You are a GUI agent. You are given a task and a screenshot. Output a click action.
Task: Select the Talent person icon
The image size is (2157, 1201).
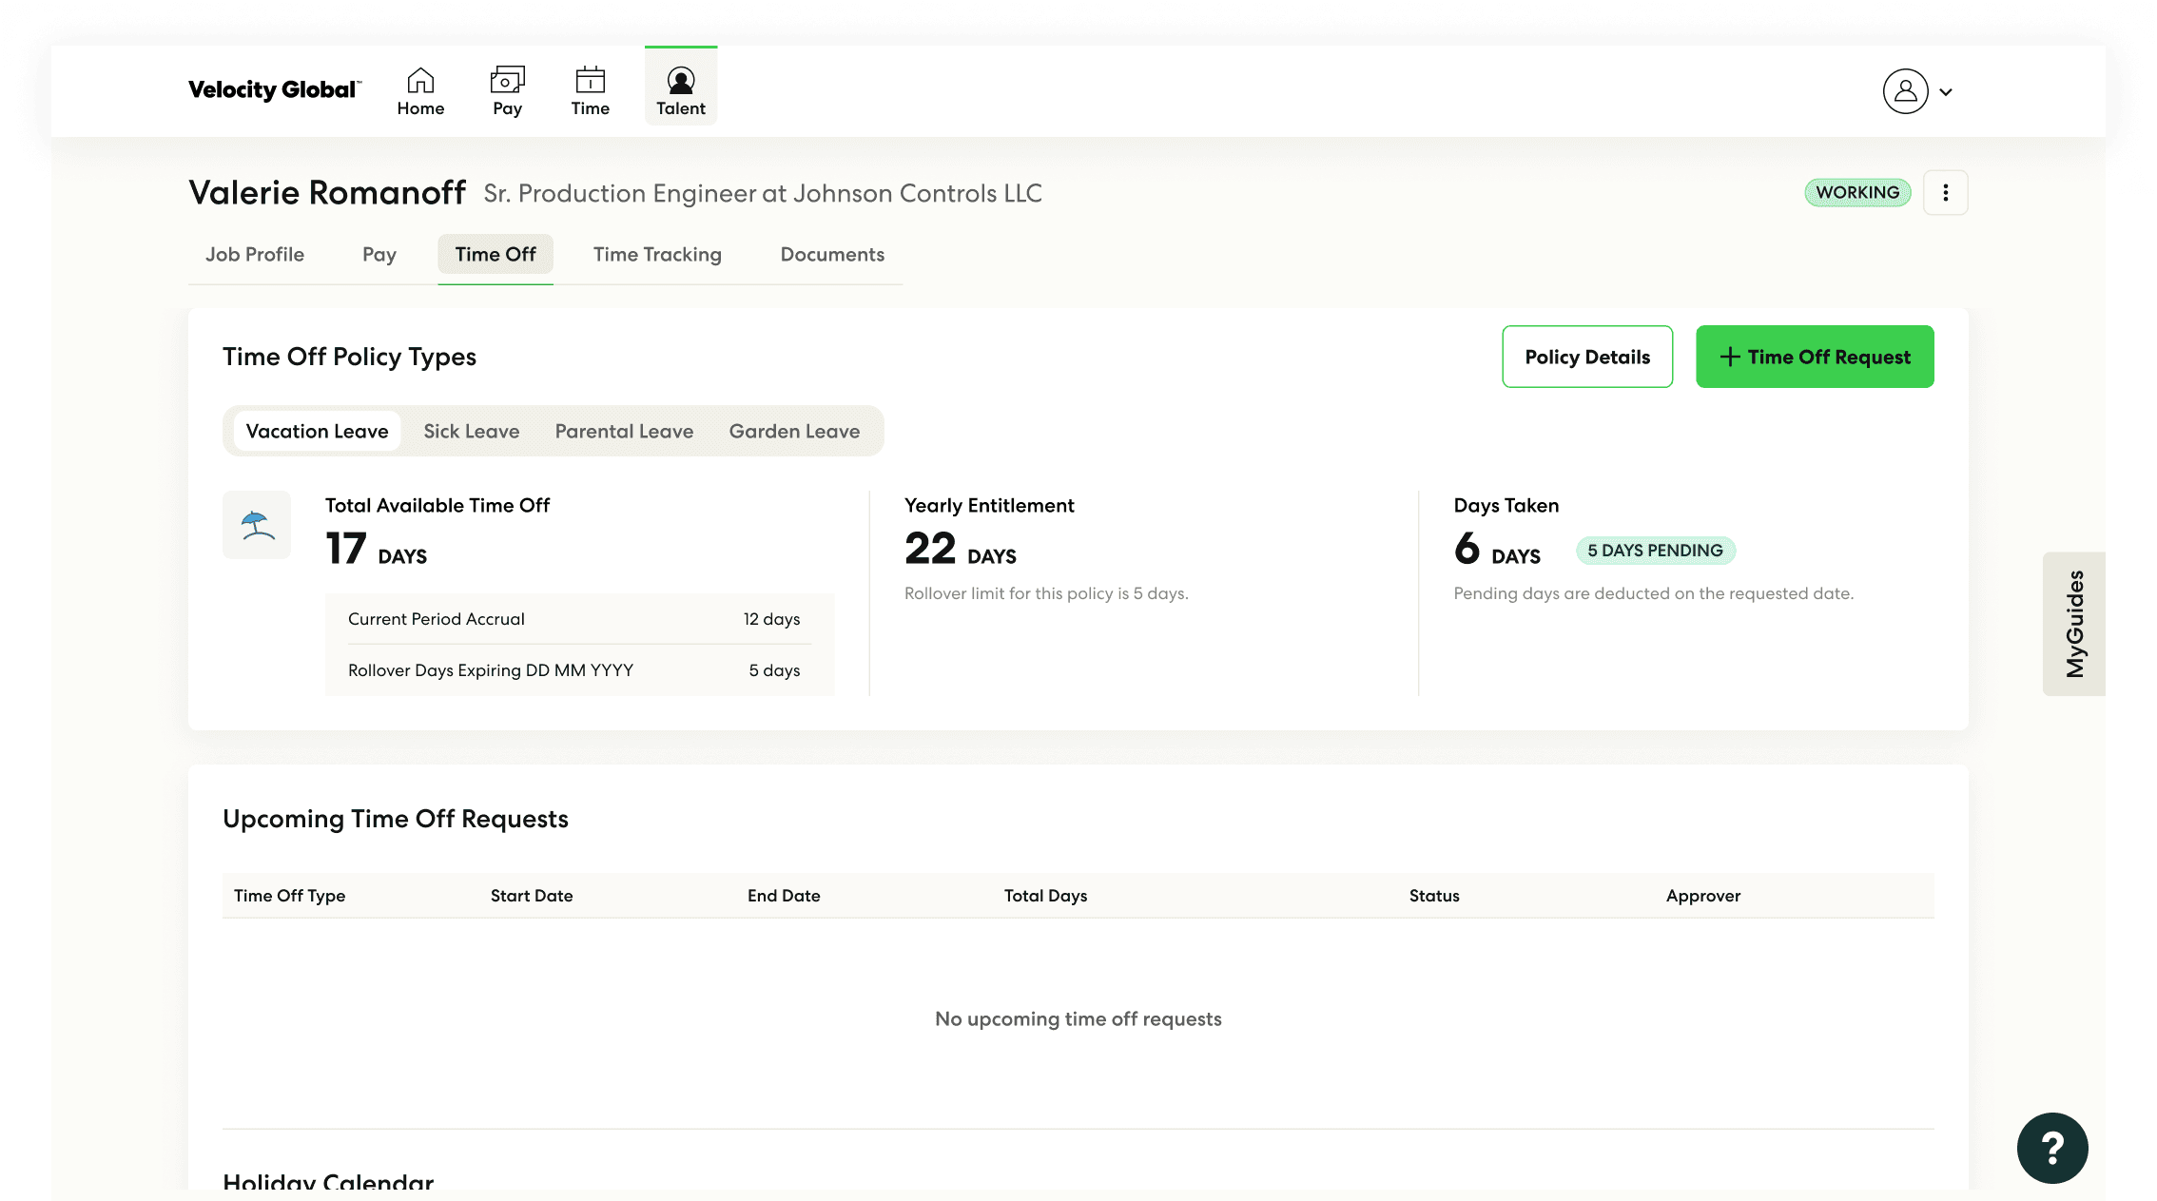tap(681, 80)
